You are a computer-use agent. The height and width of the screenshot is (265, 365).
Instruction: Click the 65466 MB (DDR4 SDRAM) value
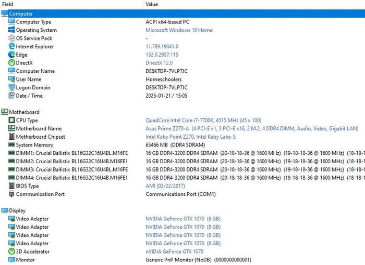point(175,145)
